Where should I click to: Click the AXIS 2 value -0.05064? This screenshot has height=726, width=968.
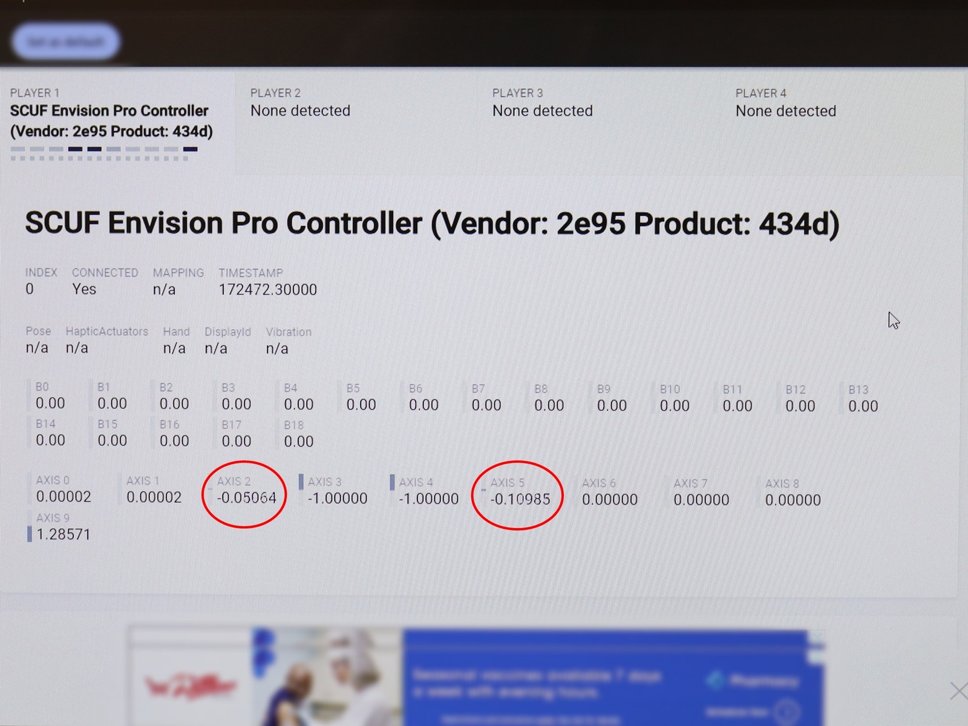[x=246, y=498]
